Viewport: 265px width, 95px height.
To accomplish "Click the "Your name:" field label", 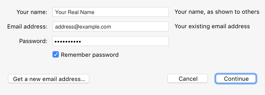I will click(32, 12).
